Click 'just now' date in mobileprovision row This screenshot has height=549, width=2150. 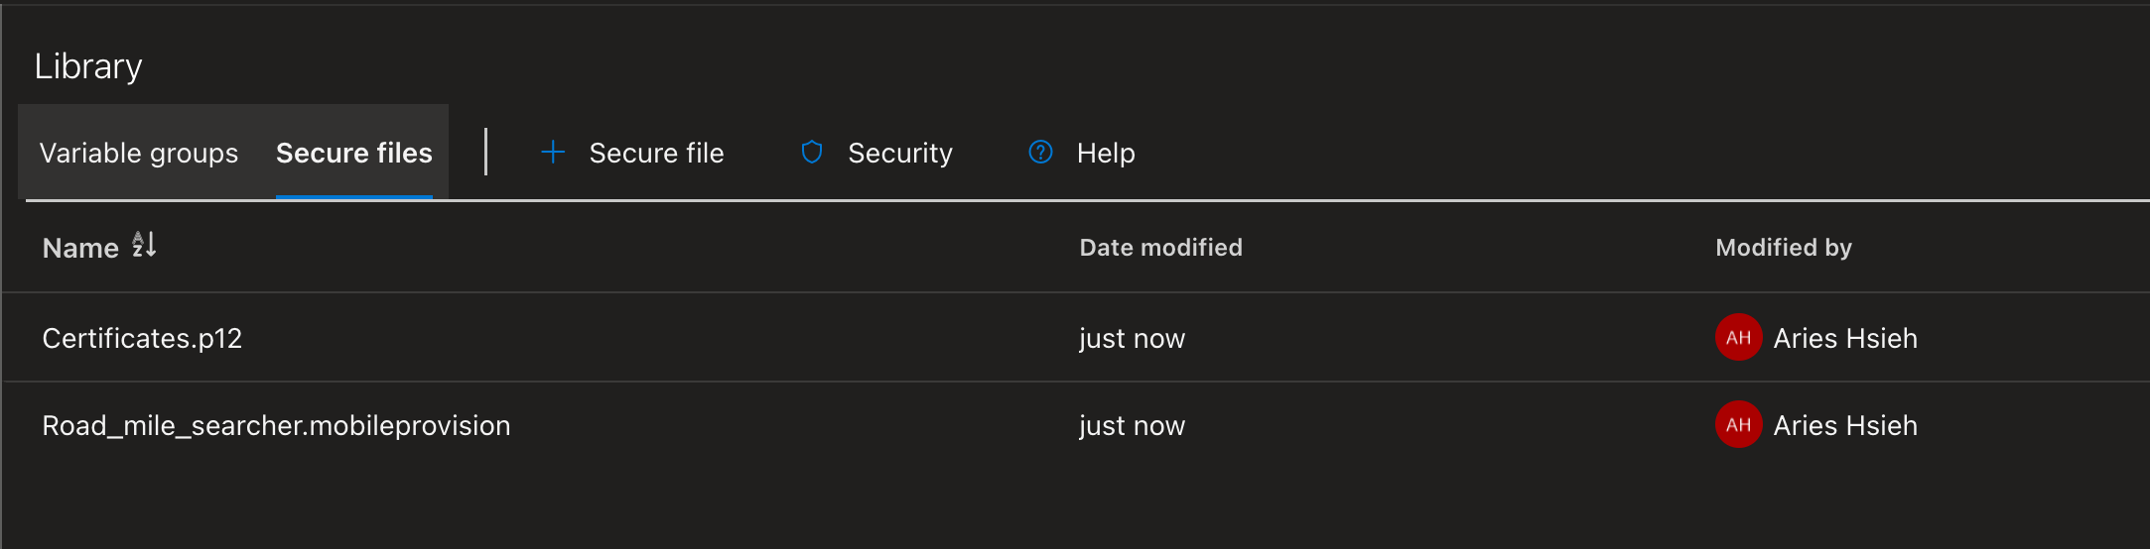[x=1132, y=426]
